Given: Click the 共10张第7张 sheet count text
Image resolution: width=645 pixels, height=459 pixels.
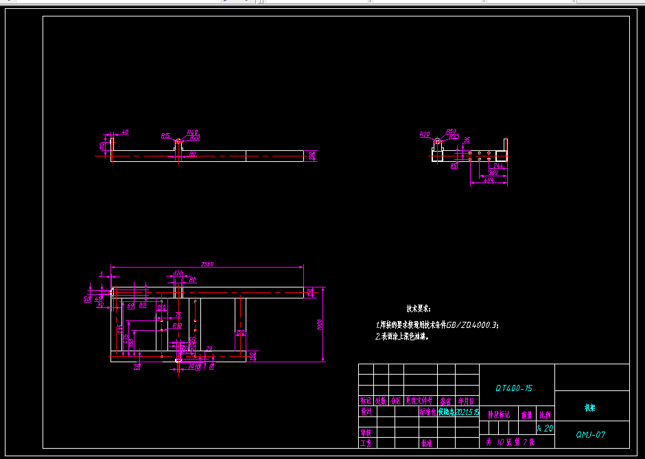Looking at the screenshot, I should [510, 443].
